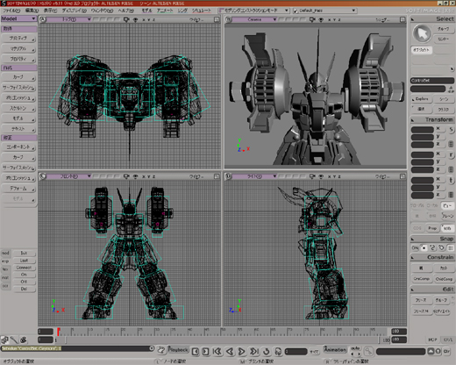456x365 pixels.
Task: Select the Scale (s) transform tool
Action: [x=451, y=130]
